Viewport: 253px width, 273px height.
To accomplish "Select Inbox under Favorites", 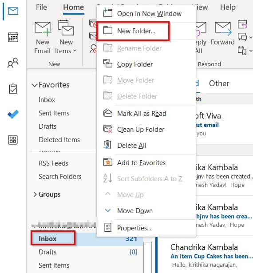I will tap(47, 100).
